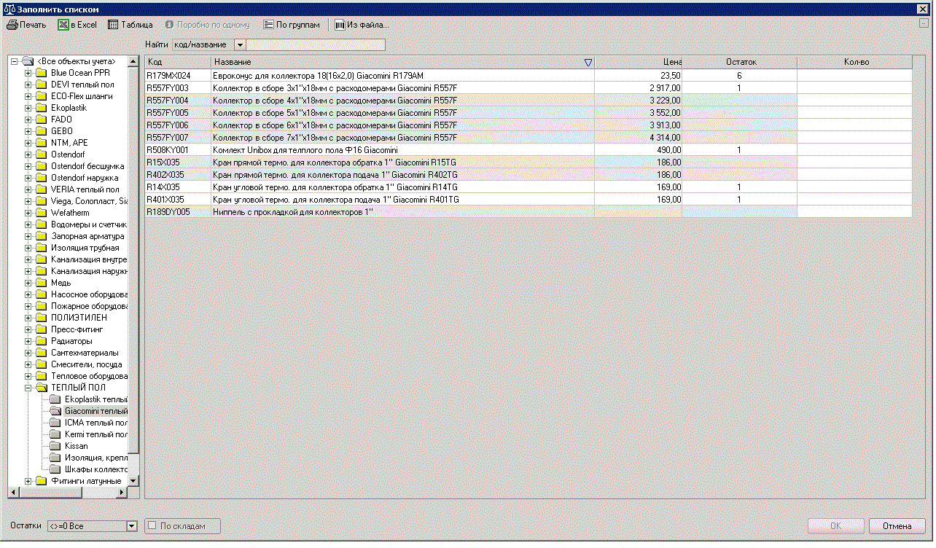Click the Blue Ocean PPR folder icon

[x=42, y=73]
